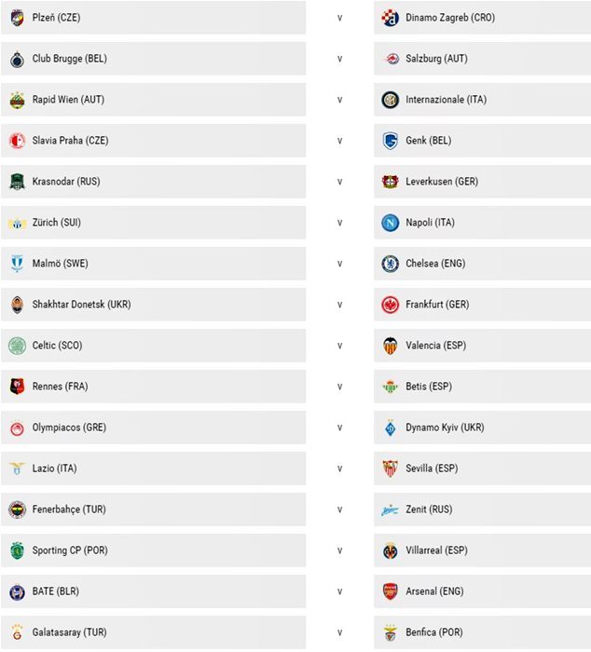Click the 'v' between Lazio and Sevilla

point(339,469)
